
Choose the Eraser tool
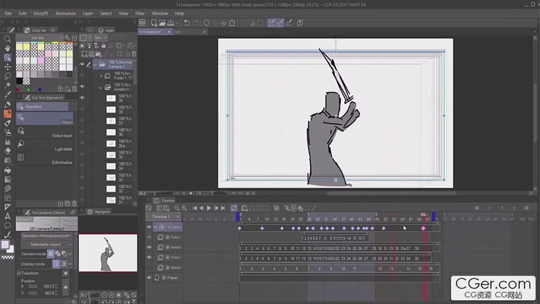(7, 150)
